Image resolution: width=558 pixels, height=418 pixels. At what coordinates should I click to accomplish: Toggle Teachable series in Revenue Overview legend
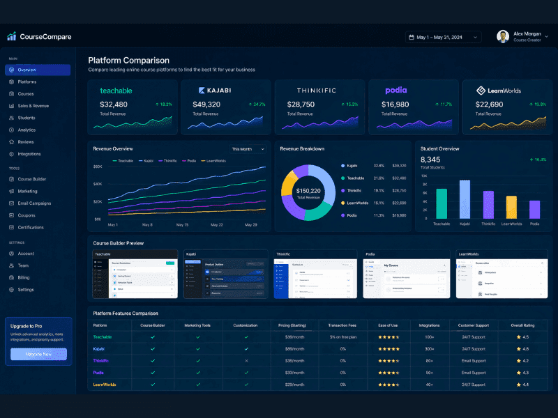click(123, 161)
